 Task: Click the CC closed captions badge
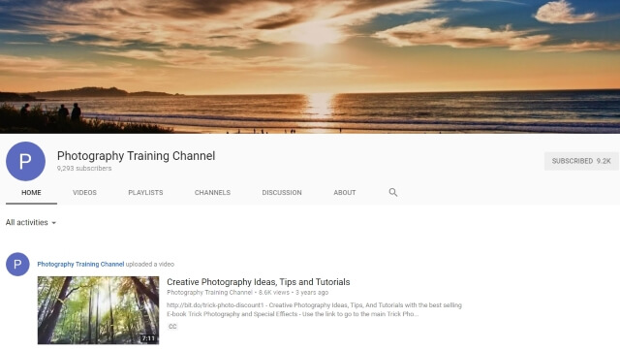pyautogui.click(x=172, y=327)
